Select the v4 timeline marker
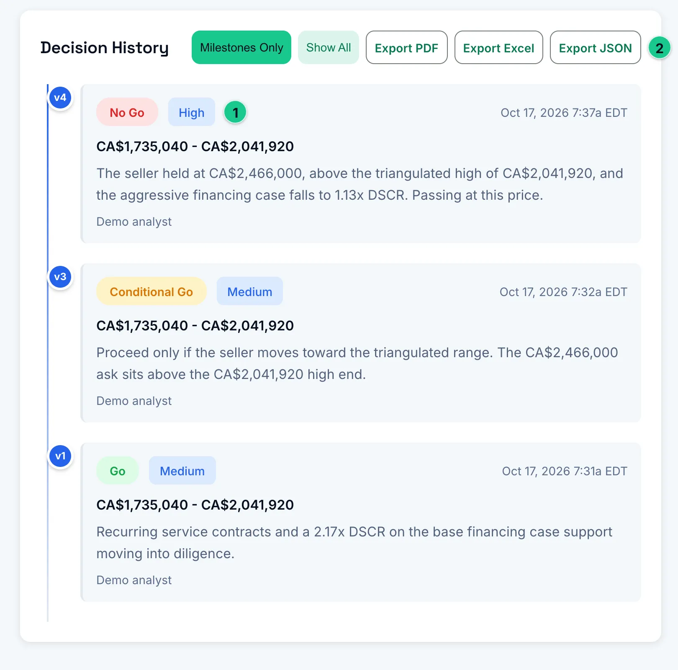The width and height of the screenshot is (678, 670). coord(60,98)
